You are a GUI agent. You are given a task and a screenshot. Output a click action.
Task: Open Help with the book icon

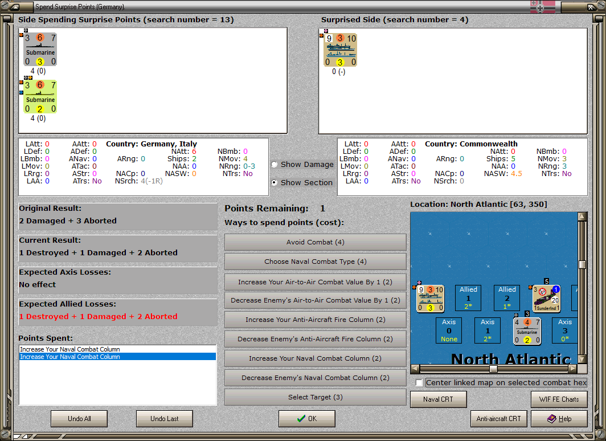[559, 419]
